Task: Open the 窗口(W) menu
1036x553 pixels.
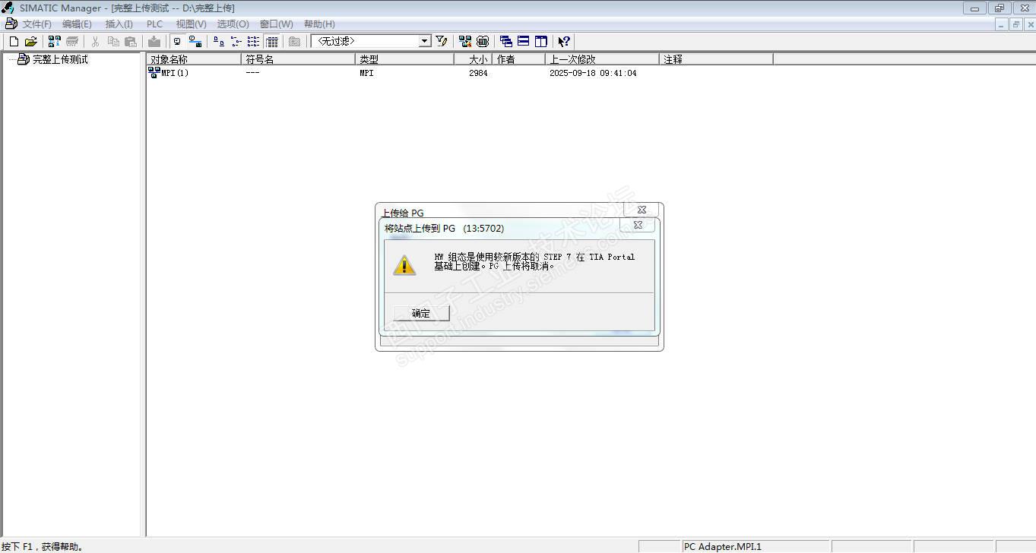Action: coord(276,24)
